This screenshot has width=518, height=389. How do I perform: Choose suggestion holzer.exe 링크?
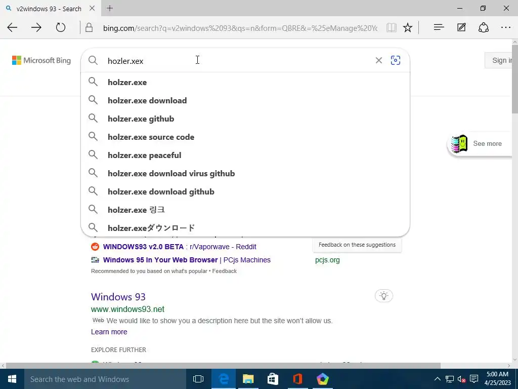[x=245, y=209]
